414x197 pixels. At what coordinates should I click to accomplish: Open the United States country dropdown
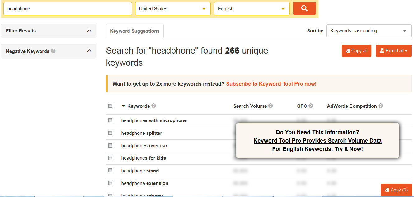173,8
